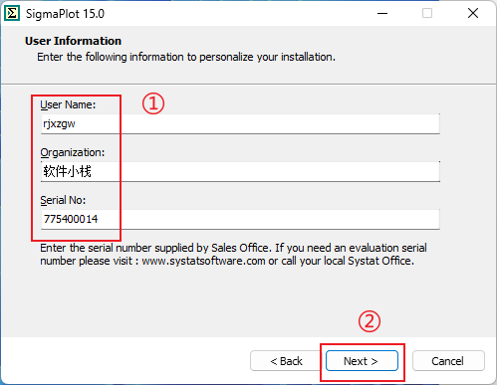
Task: Click the SigmaPlot 15.0 title bar text
Action: [x=65, y=14]
